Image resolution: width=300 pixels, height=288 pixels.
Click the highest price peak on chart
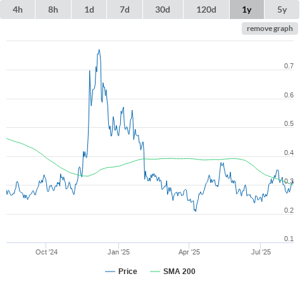click(99, 50)
